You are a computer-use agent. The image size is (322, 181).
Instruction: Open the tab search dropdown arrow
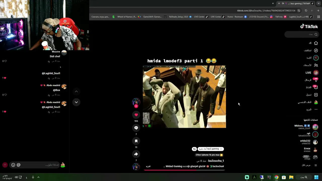point(318,4)
